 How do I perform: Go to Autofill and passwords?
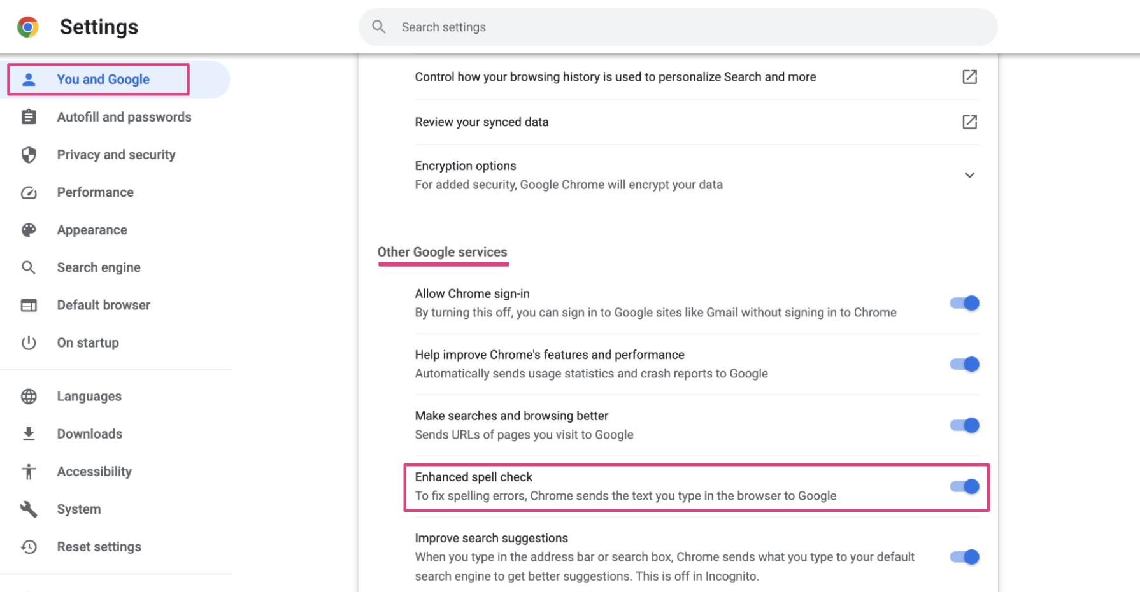pyautogui.click(x=124, y=117)
